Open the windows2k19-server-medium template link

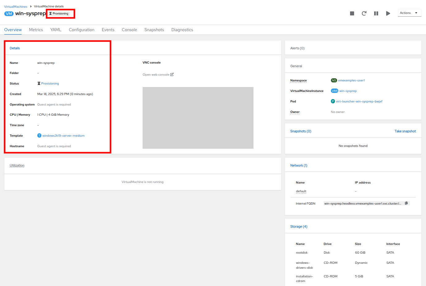(63, 136)
